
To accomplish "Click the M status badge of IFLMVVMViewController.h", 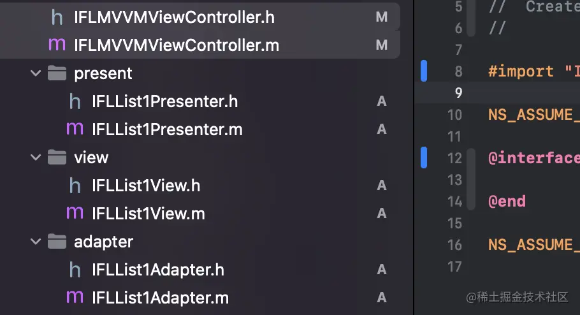I will [382, 17].
